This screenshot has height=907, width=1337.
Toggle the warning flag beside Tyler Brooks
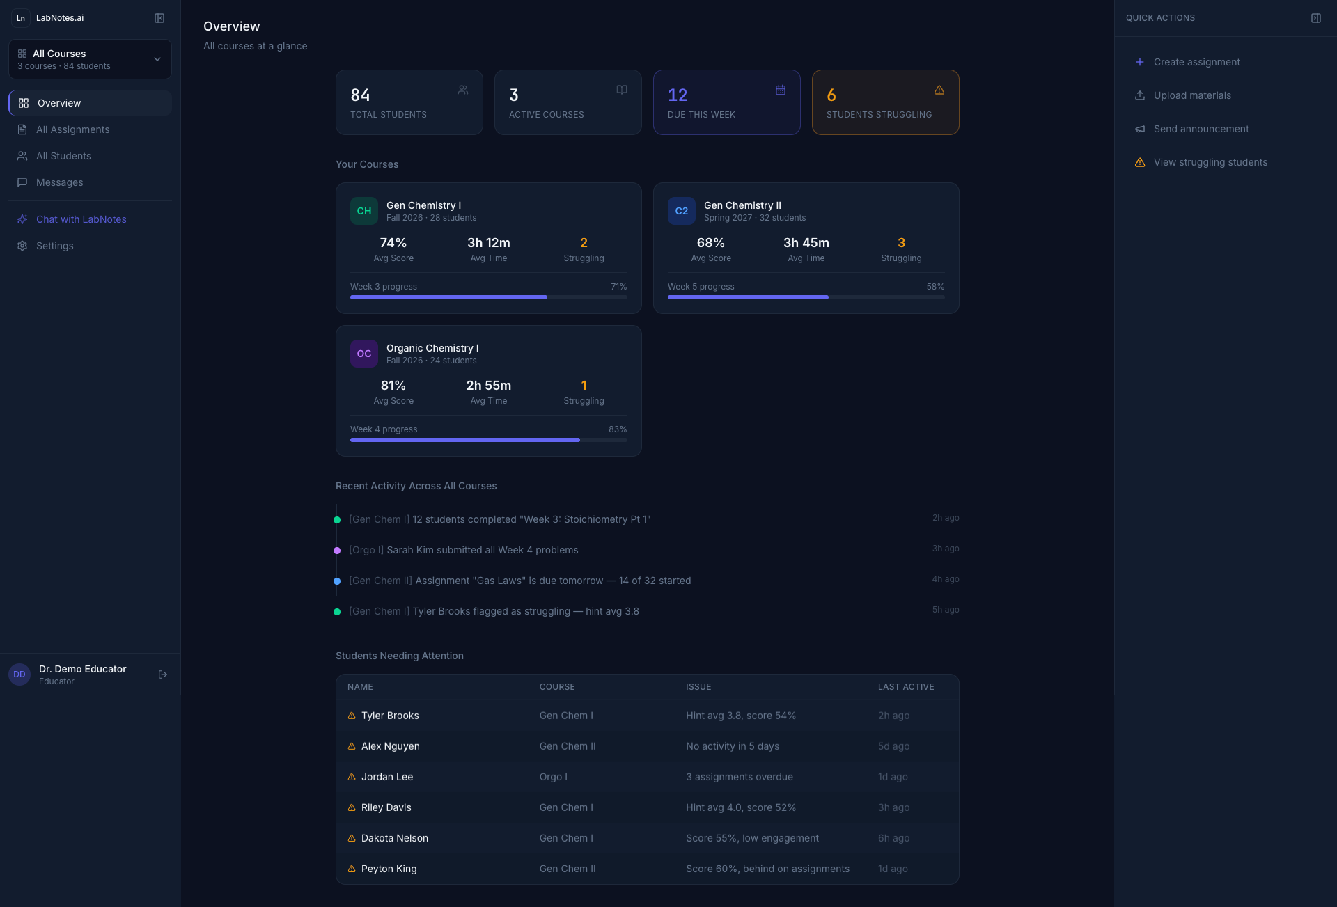(351, 716)
